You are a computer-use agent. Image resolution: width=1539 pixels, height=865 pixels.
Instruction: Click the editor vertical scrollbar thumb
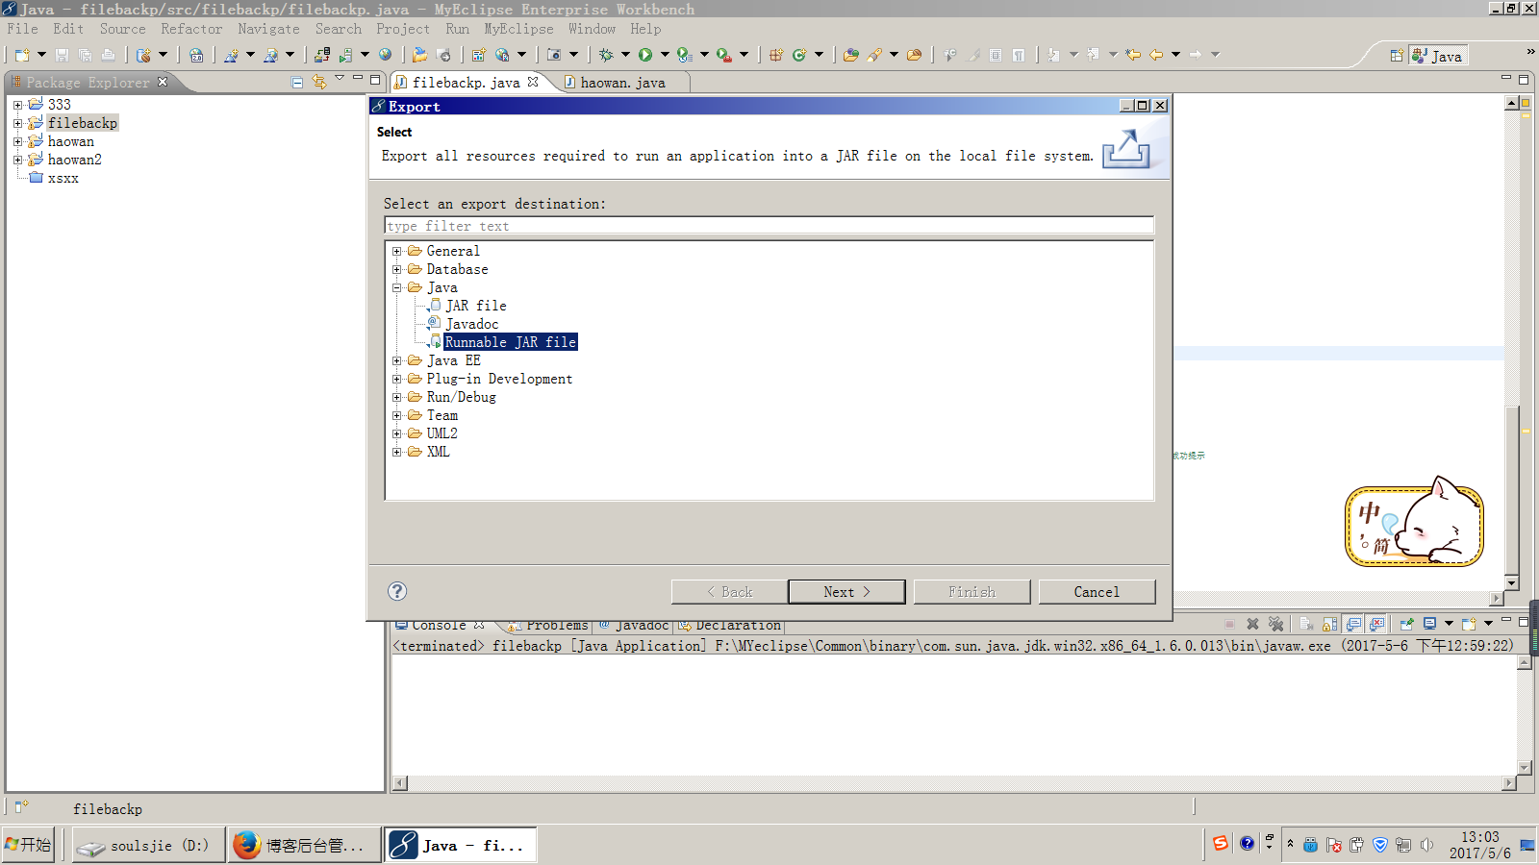tap(1511, 490)
